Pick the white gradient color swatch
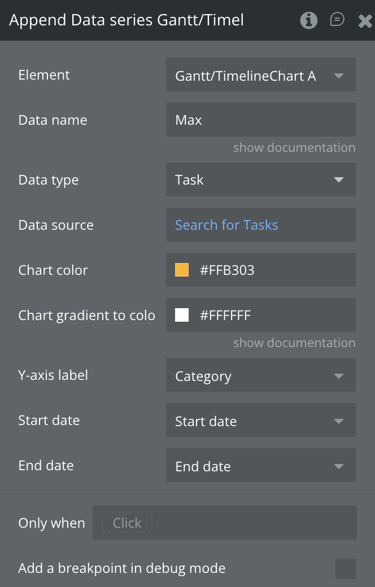Image resolution: width=375 pixels, height=587 pixels. [x=182, y=316]
